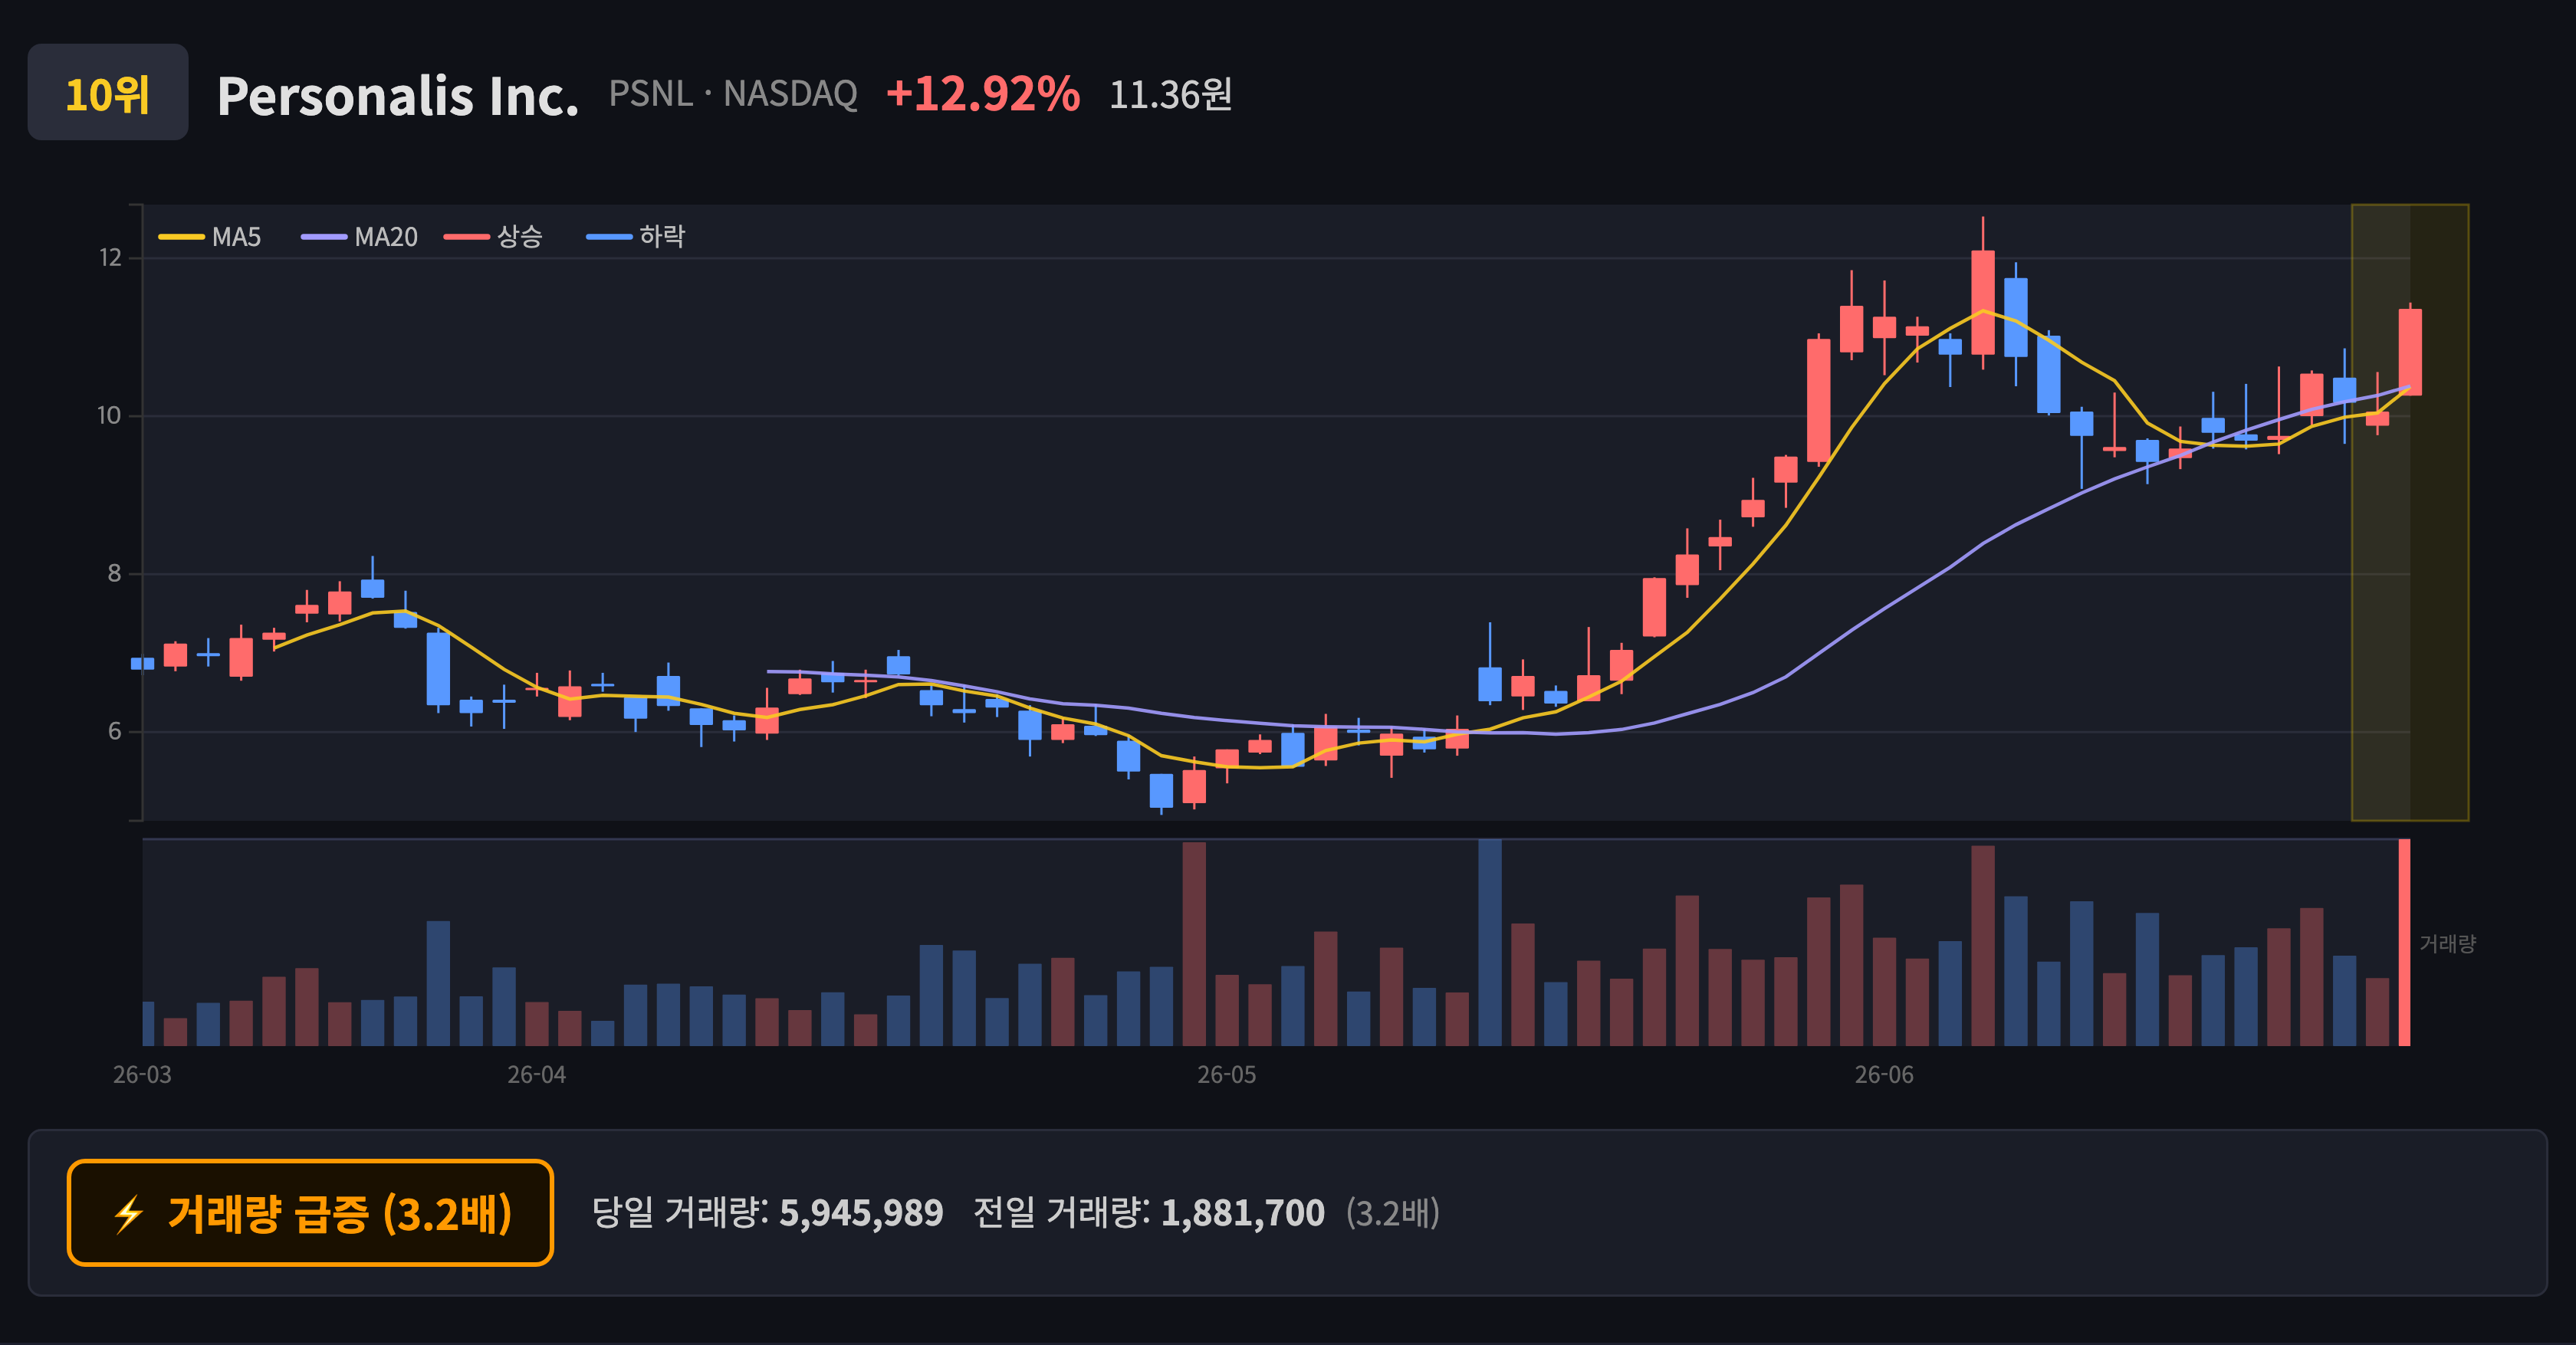
Task: Select the PSNL · NASDAQ ticker label
Action: tap(733, 94)
